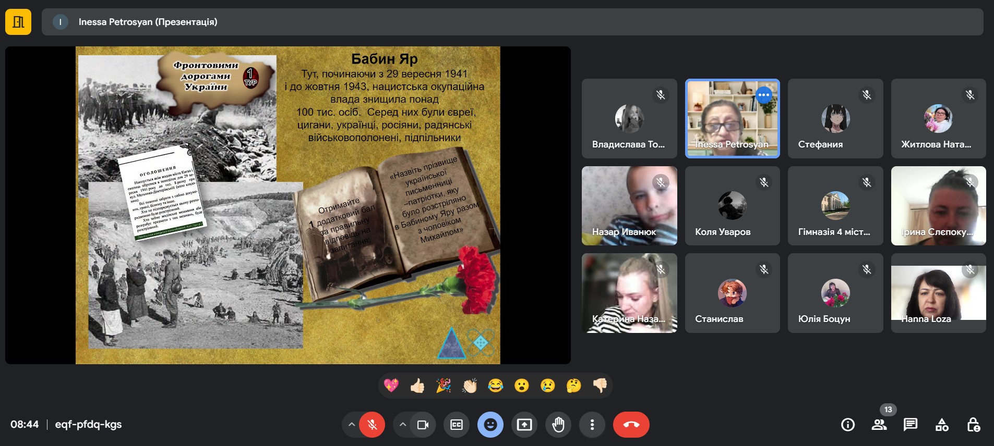This screenshot has width=994, height=446.
Task: Click the shared Бабин Яр presentation slide
Action: coord(288,205)
